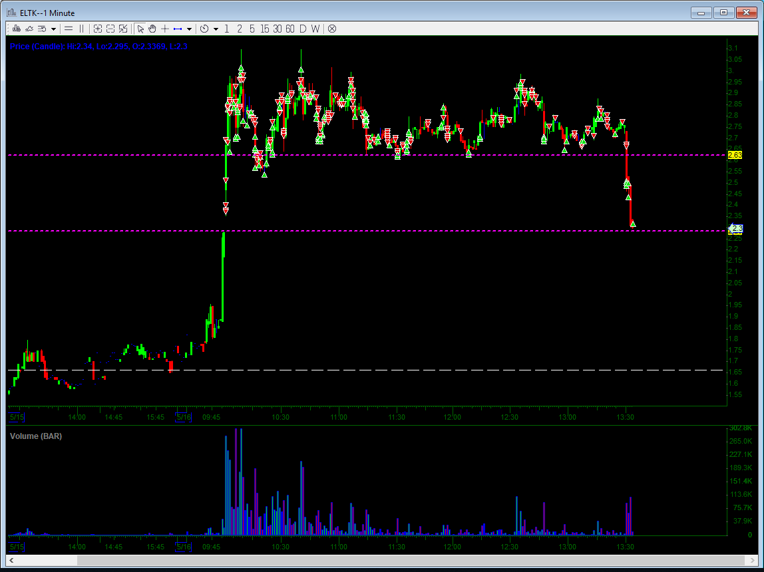Open the clock timer tool
Image resolution: width=764 pixels, height=572 pixels.
206,29
